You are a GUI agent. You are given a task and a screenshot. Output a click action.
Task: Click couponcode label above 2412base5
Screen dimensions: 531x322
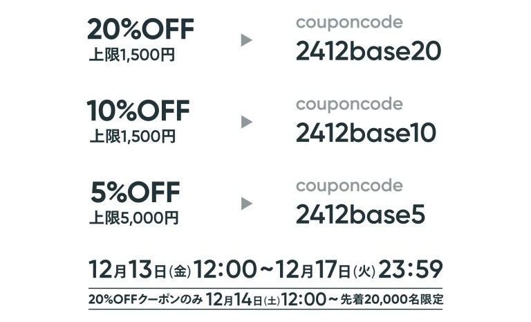click(349, 186)
